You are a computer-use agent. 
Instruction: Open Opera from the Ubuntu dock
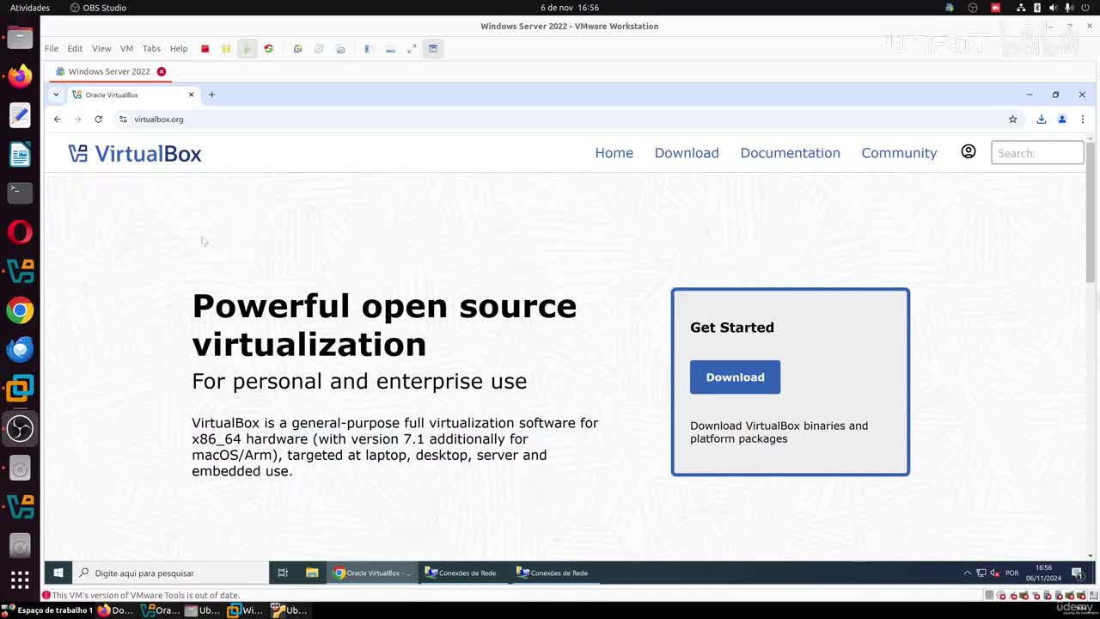point(20,232)
